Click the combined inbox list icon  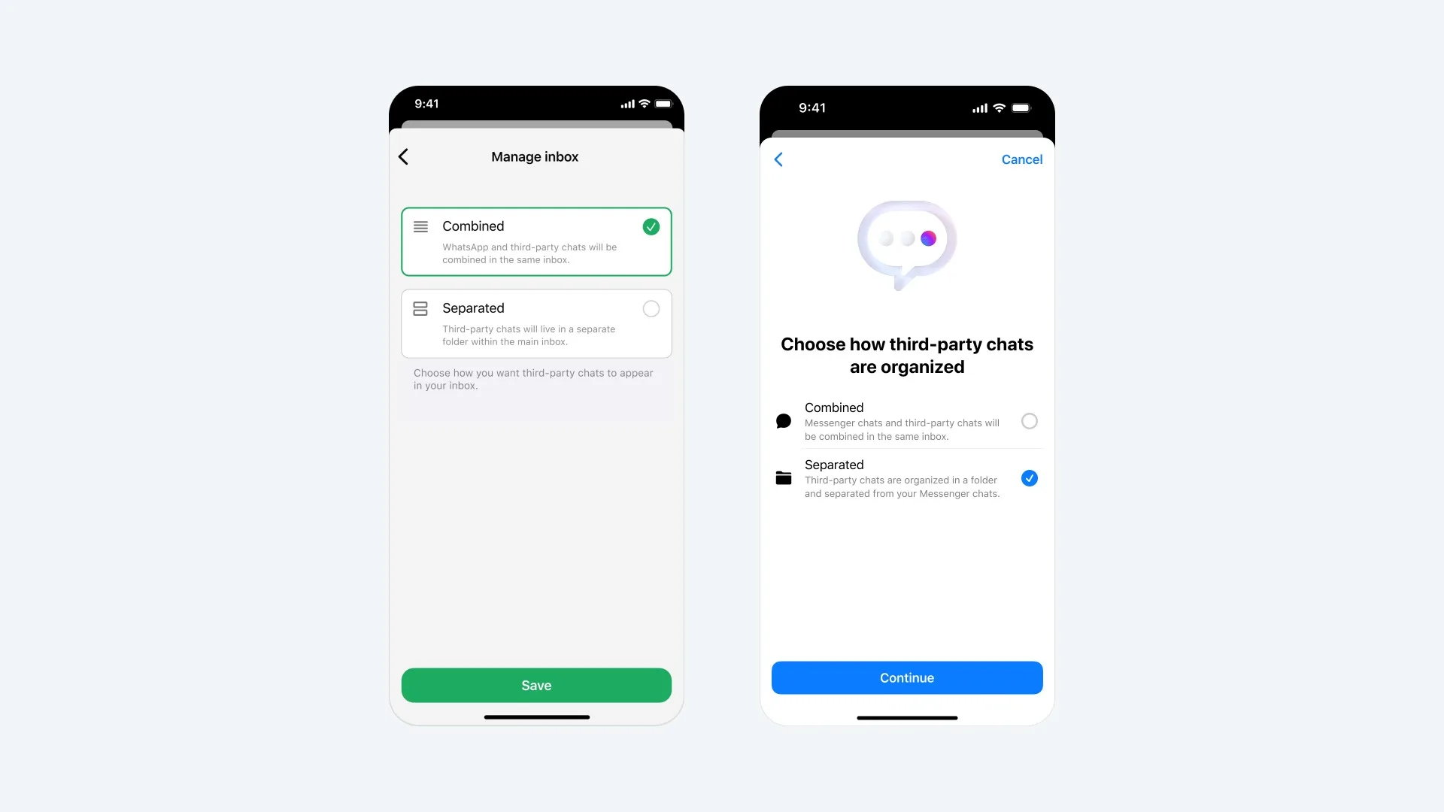pos(420,226)
